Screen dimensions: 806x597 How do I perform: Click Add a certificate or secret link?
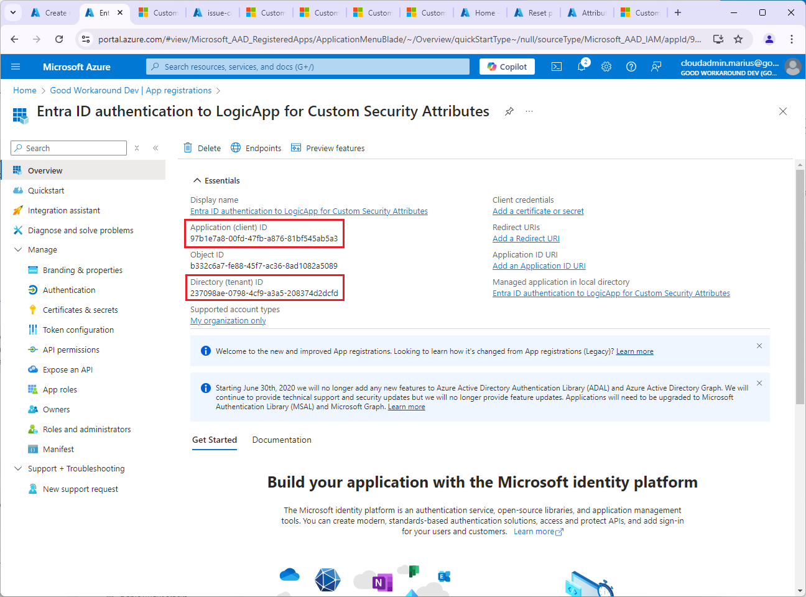538,211
